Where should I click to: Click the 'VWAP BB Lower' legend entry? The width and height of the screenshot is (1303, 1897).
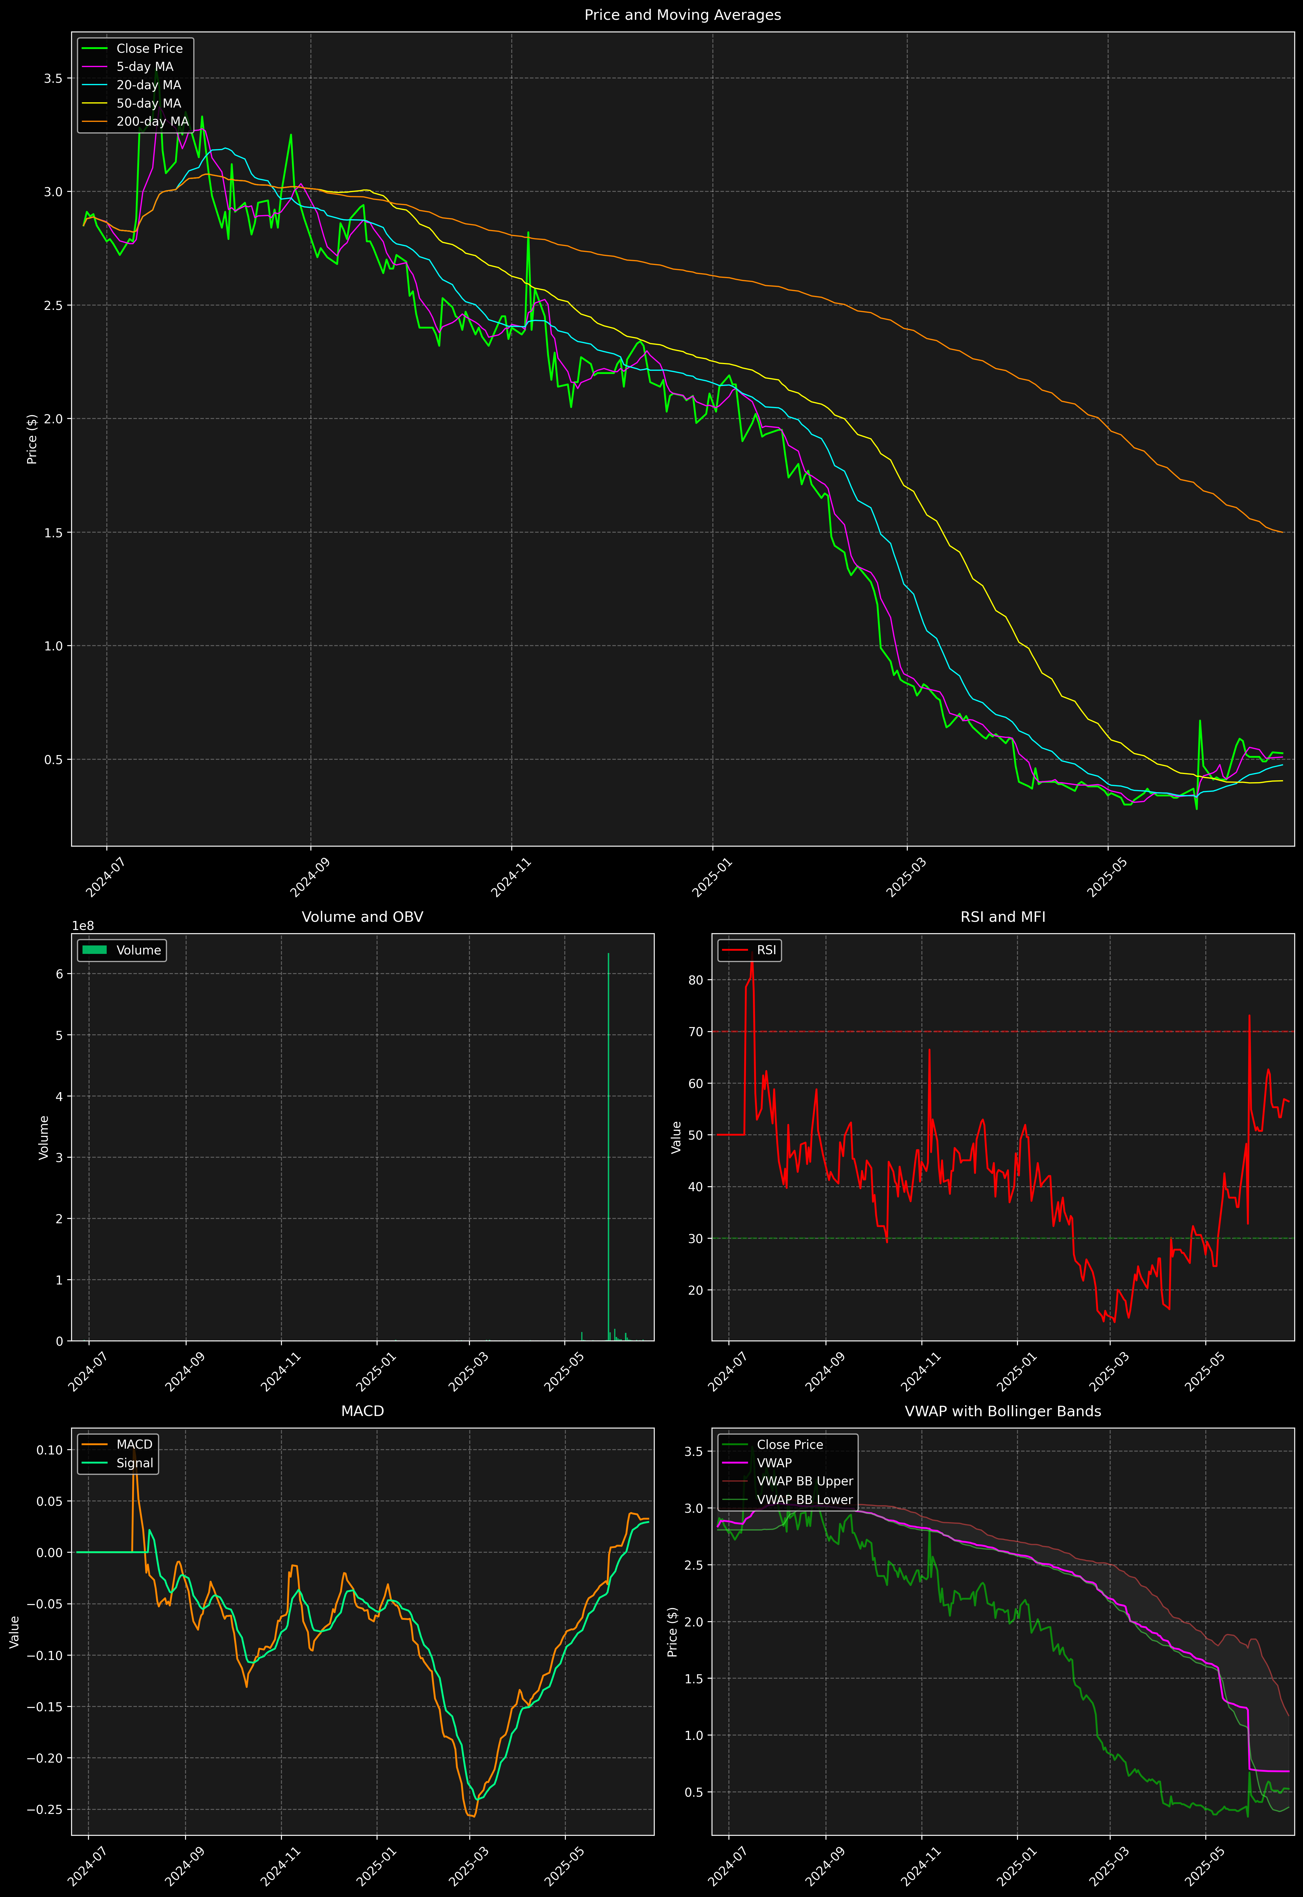coord(788,1499)
